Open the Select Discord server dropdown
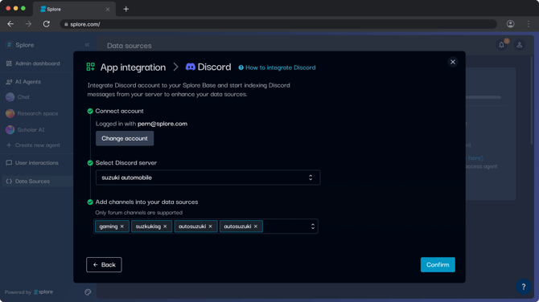The width and height of the screenshot is (539, 302). tap(208, 178)
